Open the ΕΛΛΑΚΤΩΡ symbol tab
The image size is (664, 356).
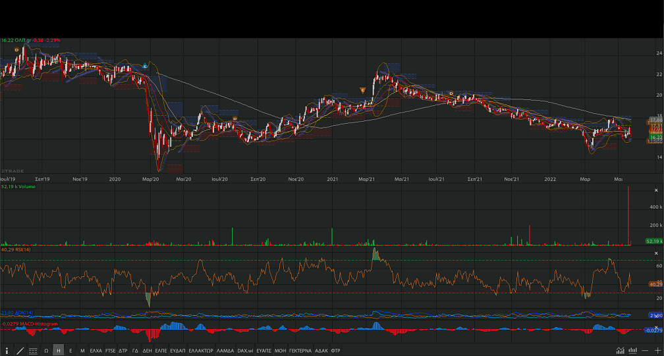[x=201, y=351]
